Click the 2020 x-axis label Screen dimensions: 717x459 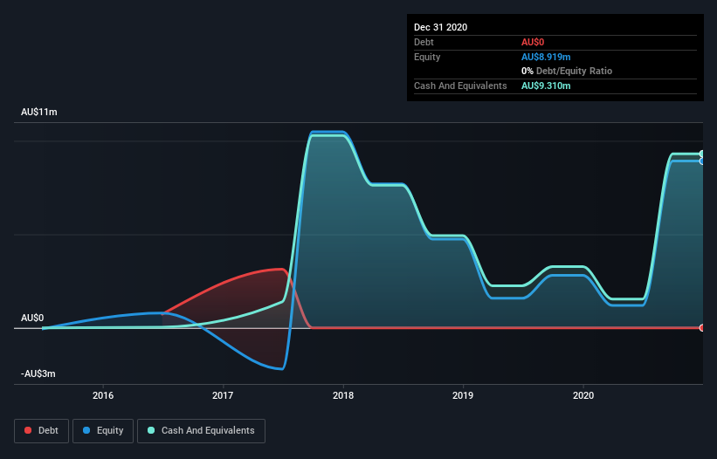(x=583, y=395)
